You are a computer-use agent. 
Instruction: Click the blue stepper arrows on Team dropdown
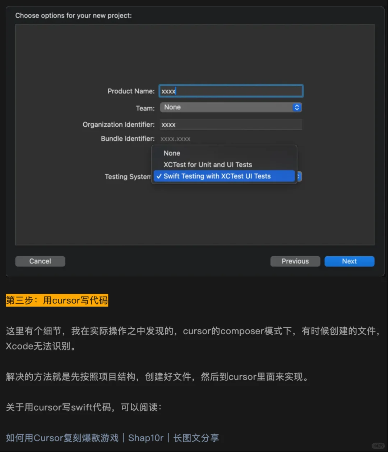[x=297, y=107]
